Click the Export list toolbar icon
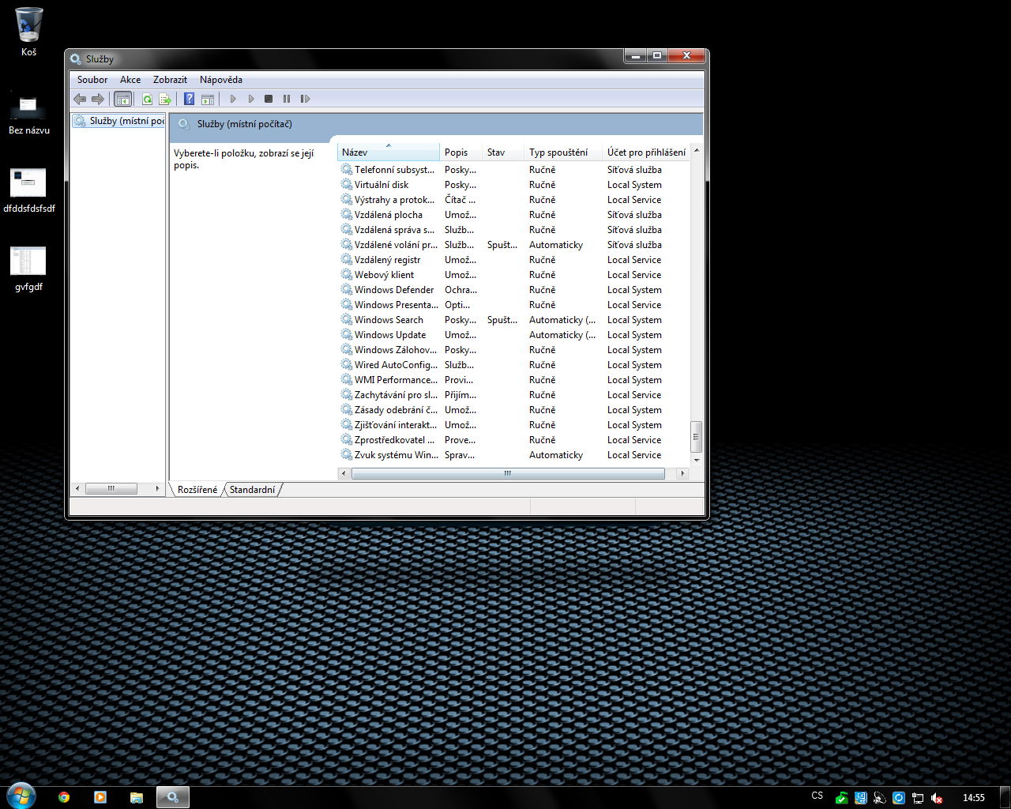1011x809 pixels. [165, 99]
